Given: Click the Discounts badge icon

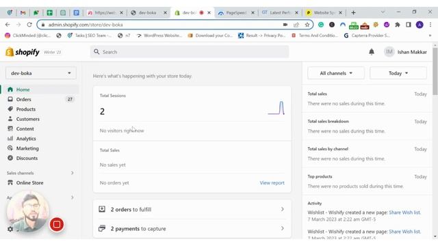Looking at the screenshot, I should coord(10,158).
